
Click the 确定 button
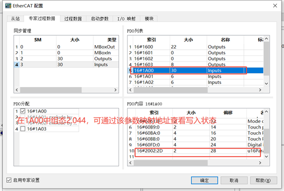click(205, 180)
